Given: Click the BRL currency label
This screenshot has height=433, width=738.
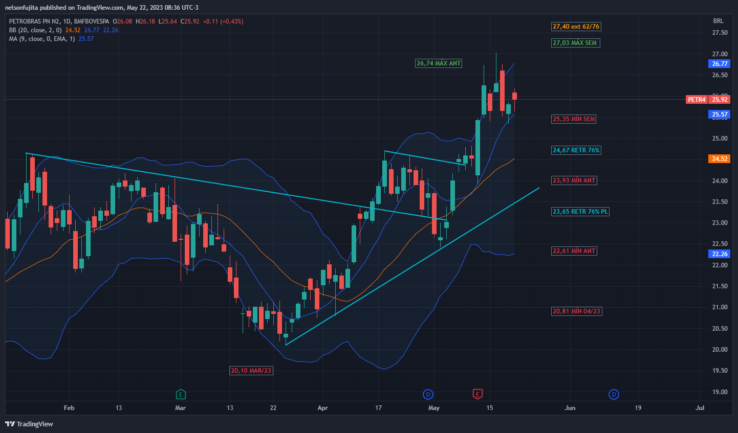Looking at the screenshot, I should tap(719, 21).
